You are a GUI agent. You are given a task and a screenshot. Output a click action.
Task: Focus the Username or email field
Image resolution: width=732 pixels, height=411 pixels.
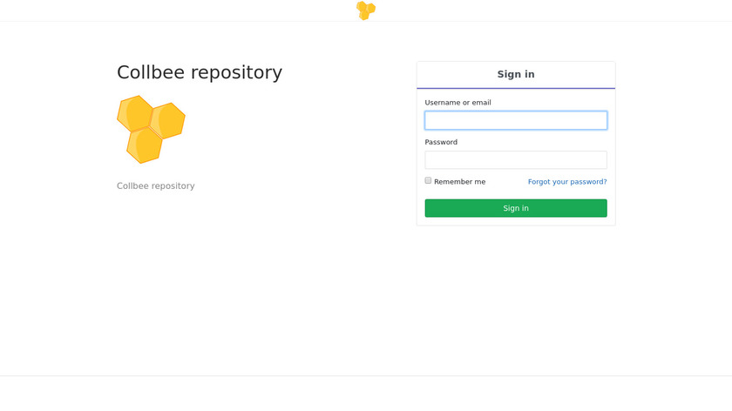(516, 120)
